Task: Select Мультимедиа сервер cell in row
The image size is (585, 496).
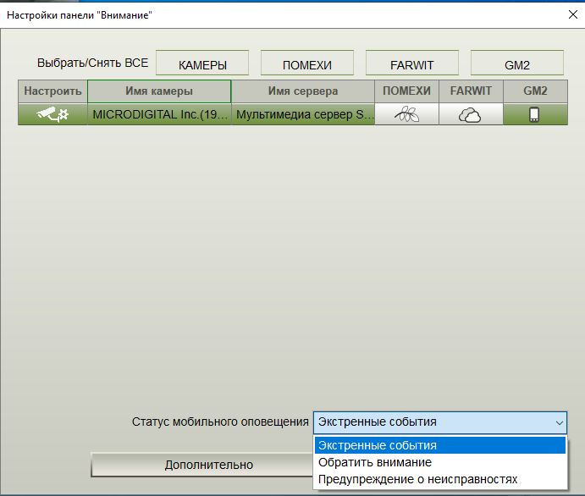Action: (x=303, y=114)
